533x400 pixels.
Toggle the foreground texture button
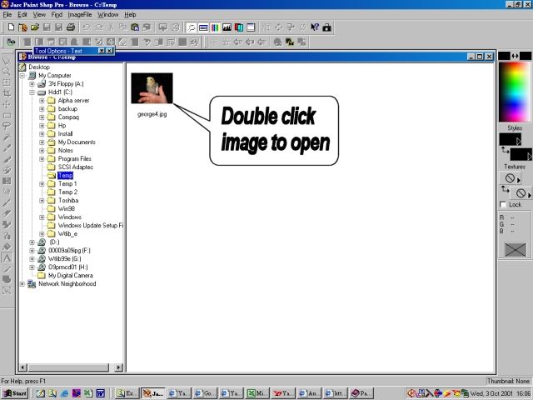coord(508,178)
